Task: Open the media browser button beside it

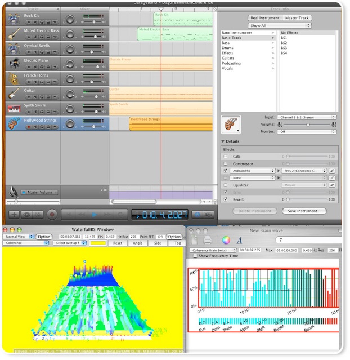Action: pyautogui.click(x=208, y=215)
